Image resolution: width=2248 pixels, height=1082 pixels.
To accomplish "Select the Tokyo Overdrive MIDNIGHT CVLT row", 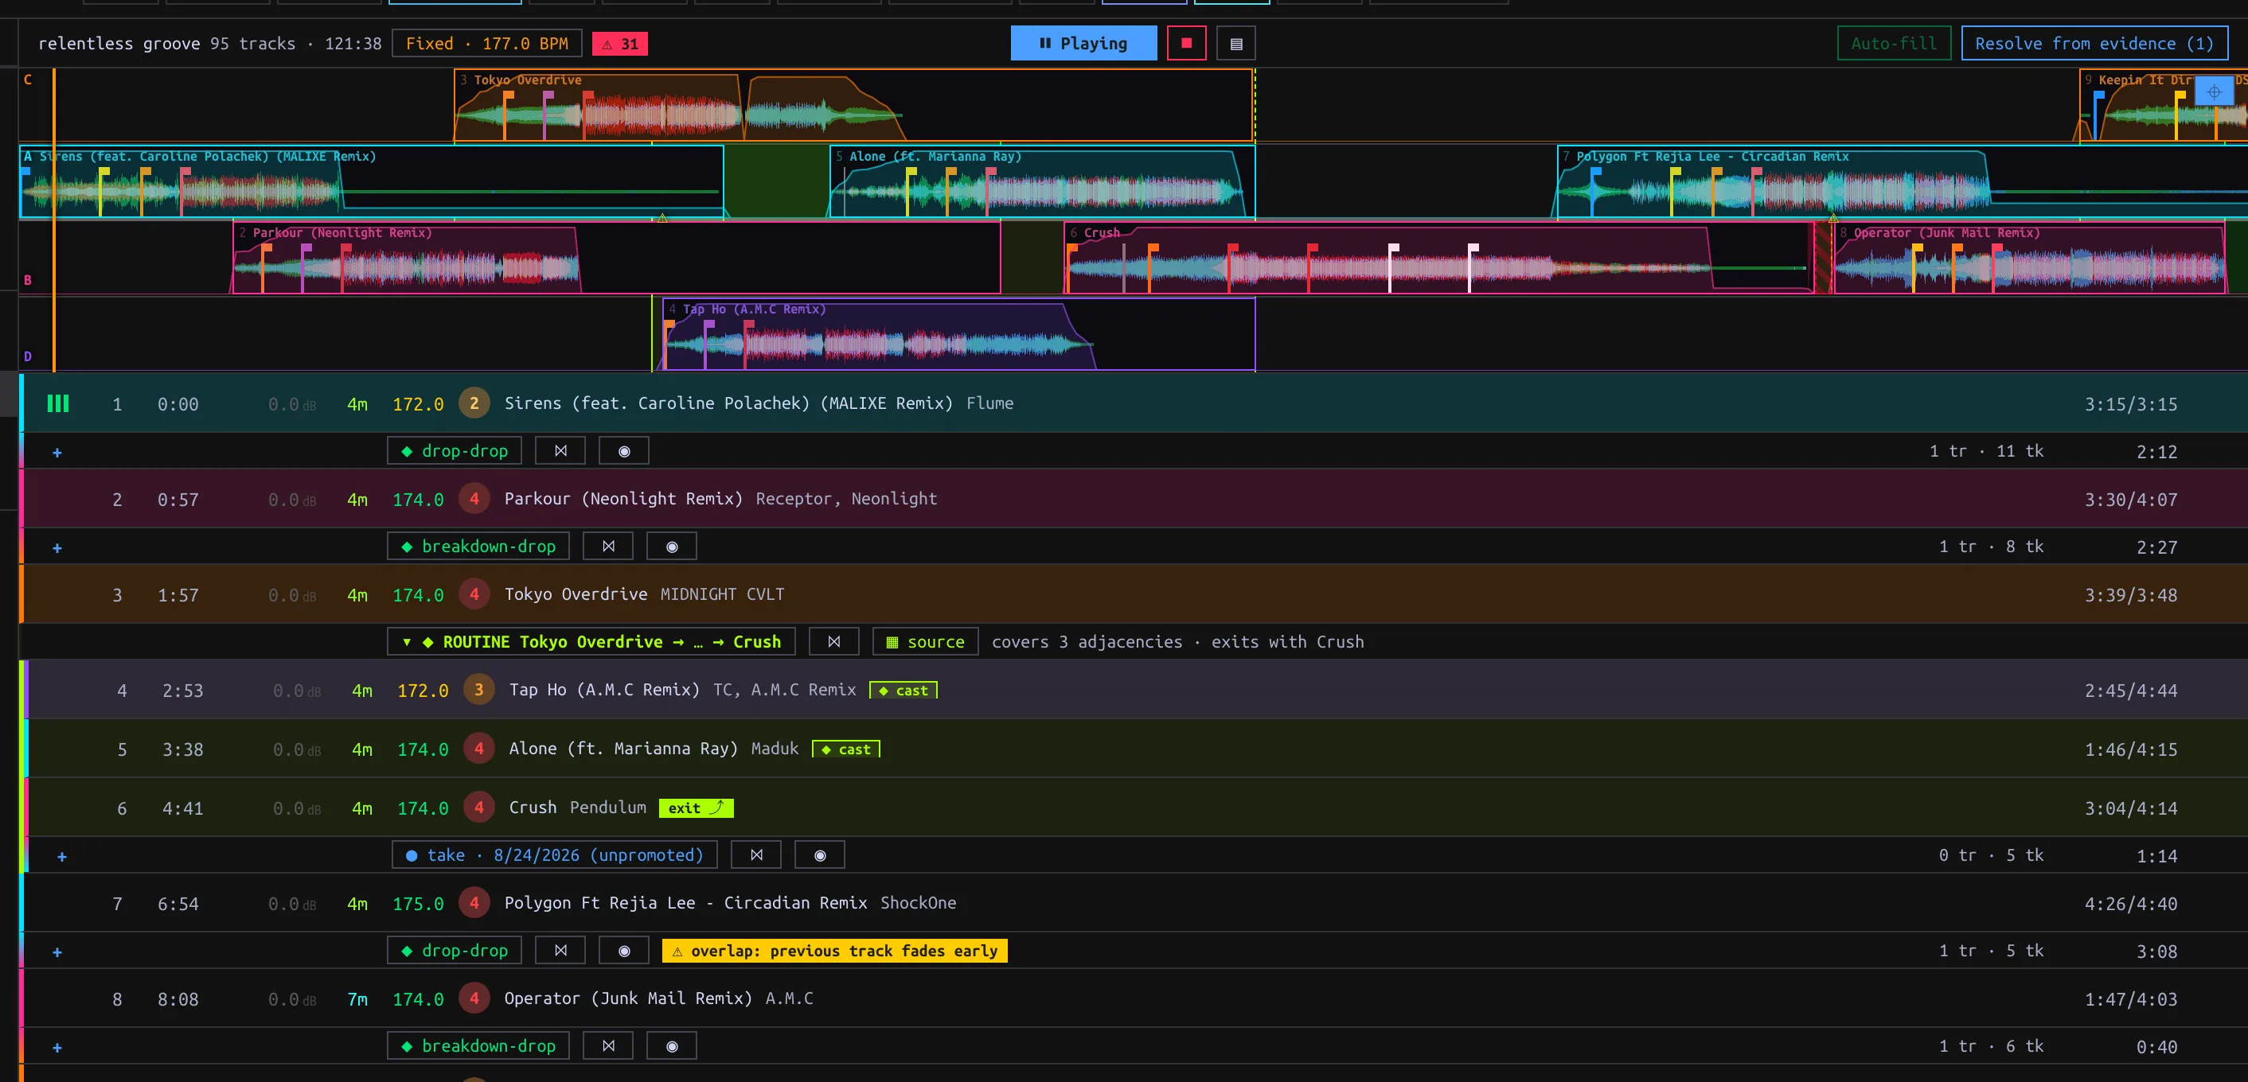I will pos(1134,594).
